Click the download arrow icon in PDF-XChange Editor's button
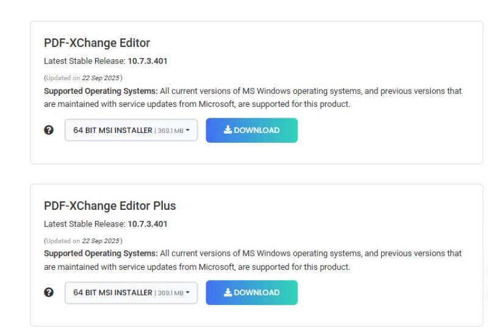 point(228,130)
